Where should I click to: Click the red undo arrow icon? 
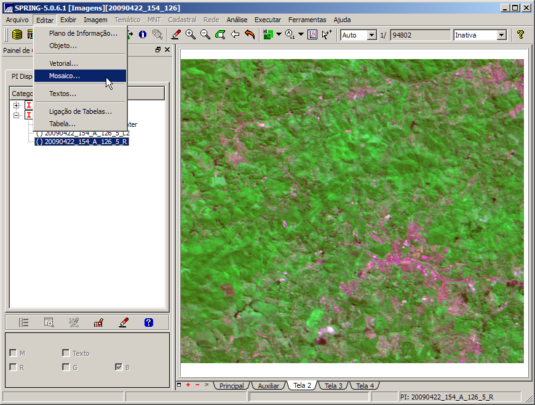click(250, 35)
